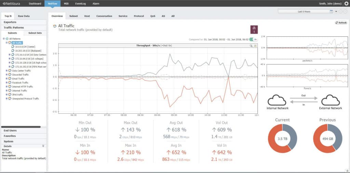
Task: Select the Unexpected Protocol Traffic item
Action: tap(26, 99)
